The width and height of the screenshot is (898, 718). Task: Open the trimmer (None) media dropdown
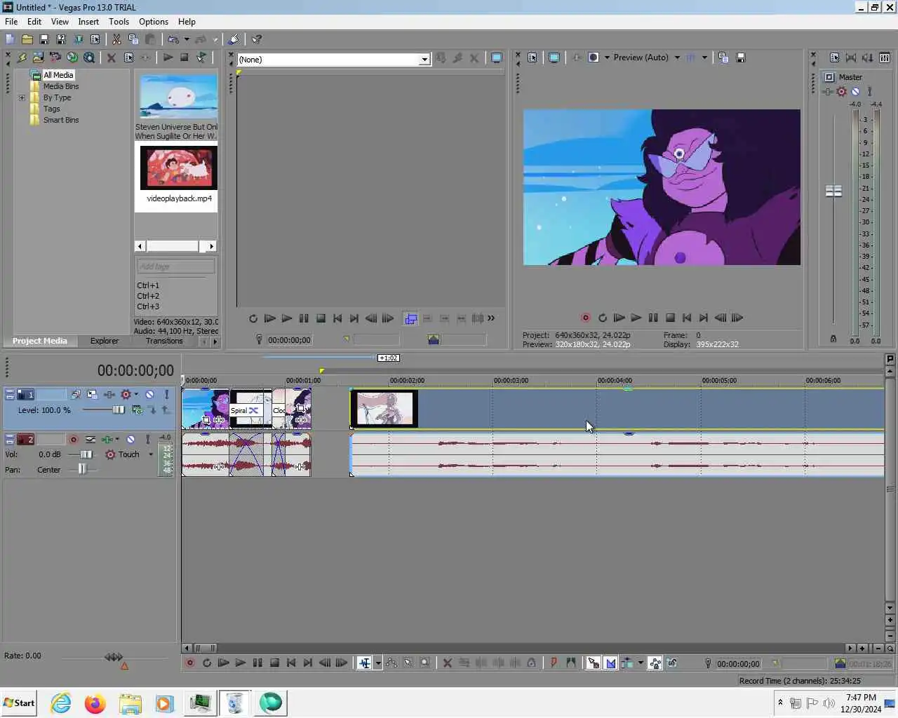[x=424, y=60]
